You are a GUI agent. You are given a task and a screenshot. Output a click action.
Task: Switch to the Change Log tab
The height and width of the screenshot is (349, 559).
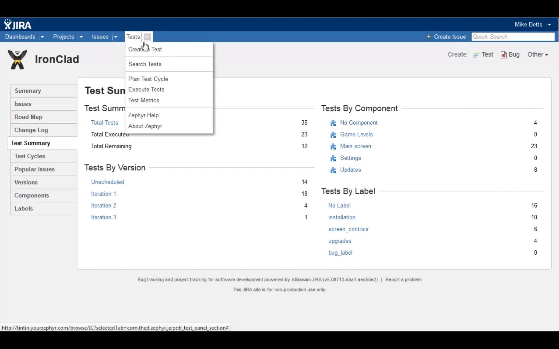(x=44, y=130)
